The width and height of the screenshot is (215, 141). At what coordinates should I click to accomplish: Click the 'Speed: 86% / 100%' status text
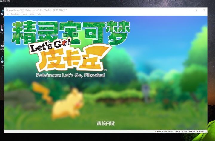coord(164,131)
